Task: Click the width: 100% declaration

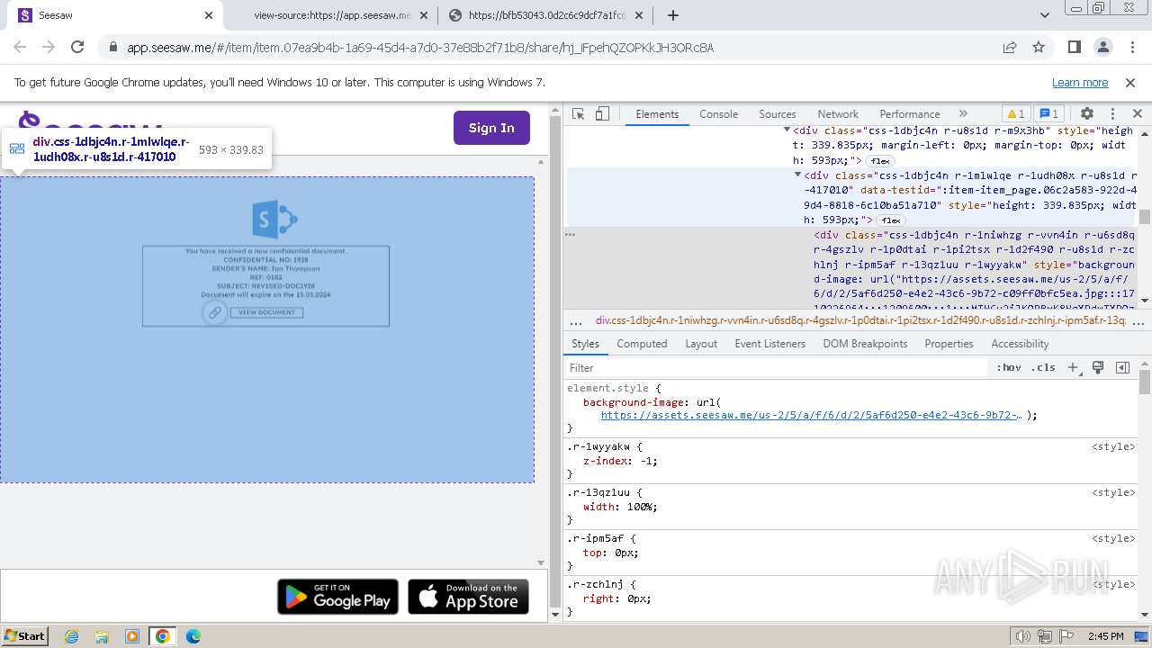Action: (x=620, y=507)
